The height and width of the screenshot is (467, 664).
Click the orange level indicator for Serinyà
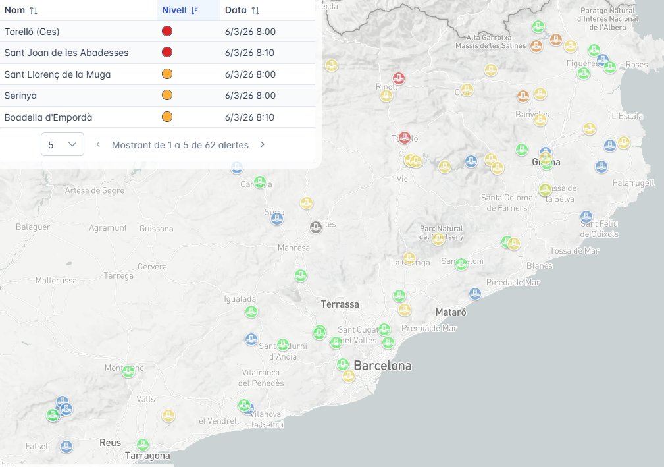(x=166, y=96)
